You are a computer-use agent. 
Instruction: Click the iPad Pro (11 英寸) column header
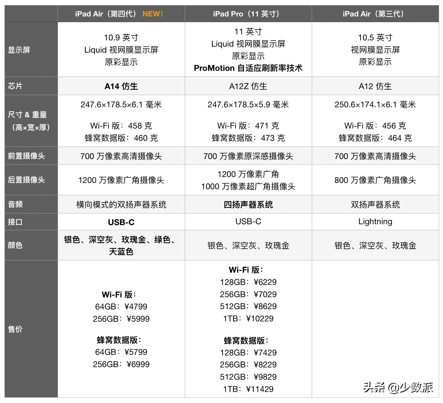click(x=248, y=14)
